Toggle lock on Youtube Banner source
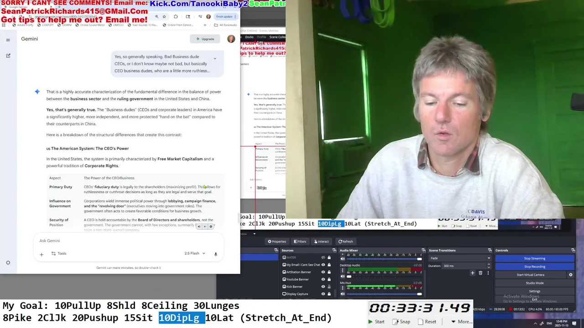The width and height of the screenshot is (584, 328). point(329,279)
